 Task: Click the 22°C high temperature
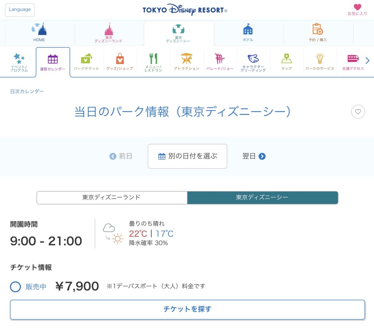(138, 234)
